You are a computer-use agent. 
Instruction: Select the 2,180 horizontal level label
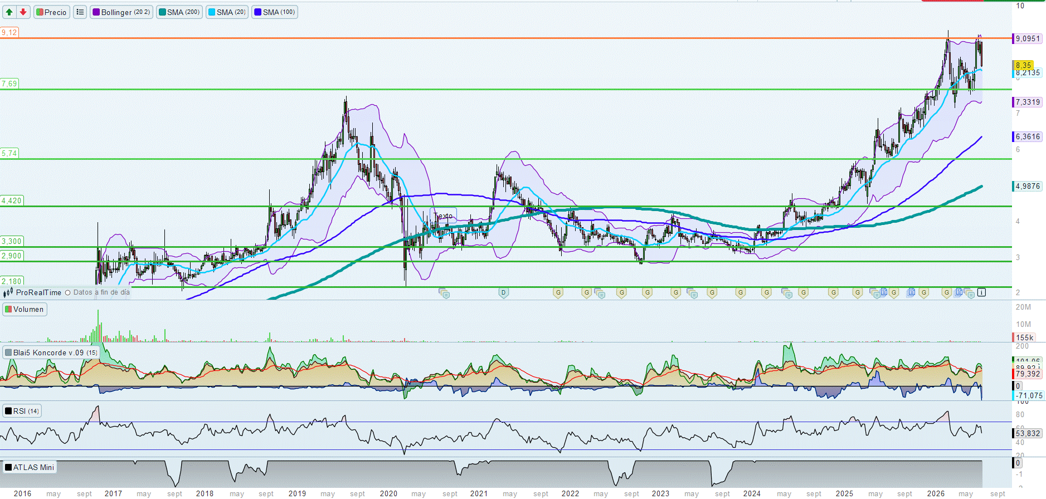pyautogui.click(x=12, y=281)
